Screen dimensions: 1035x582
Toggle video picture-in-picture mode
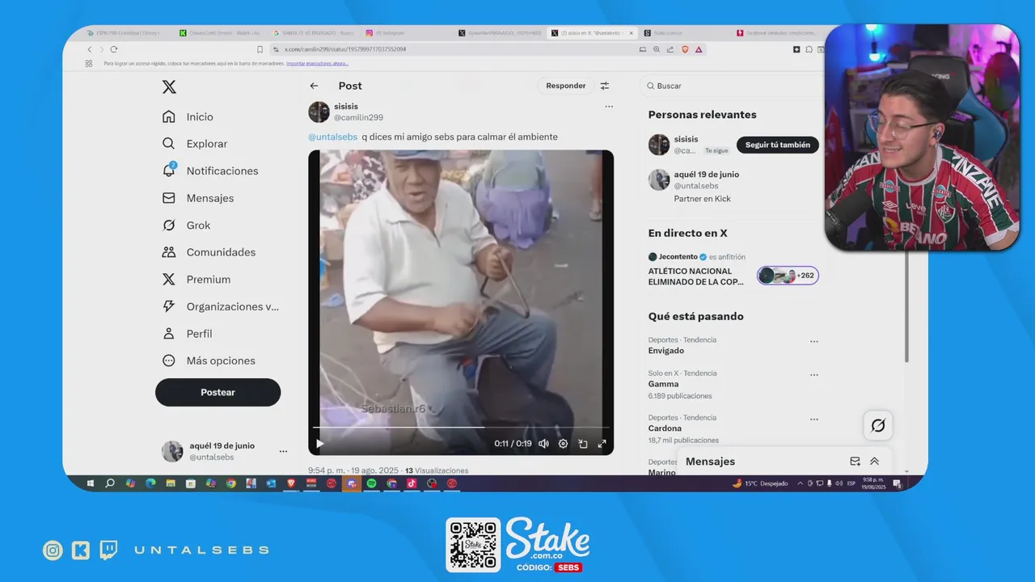pyautogui.click(x=582, y=443)
